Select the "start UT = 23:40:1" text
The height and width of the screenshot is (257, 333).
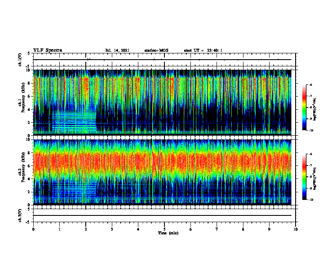point(203,50)
